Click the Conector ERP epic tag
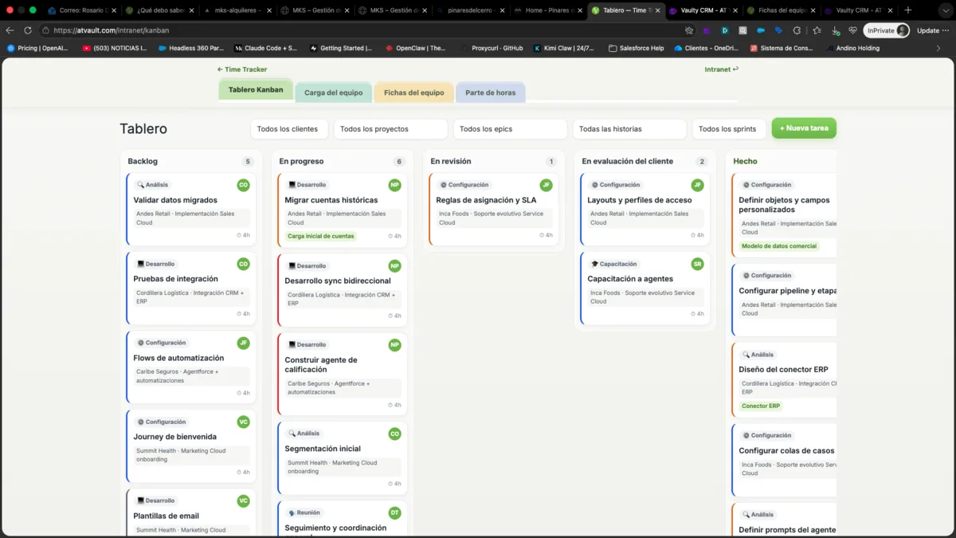 click(761, 406)
